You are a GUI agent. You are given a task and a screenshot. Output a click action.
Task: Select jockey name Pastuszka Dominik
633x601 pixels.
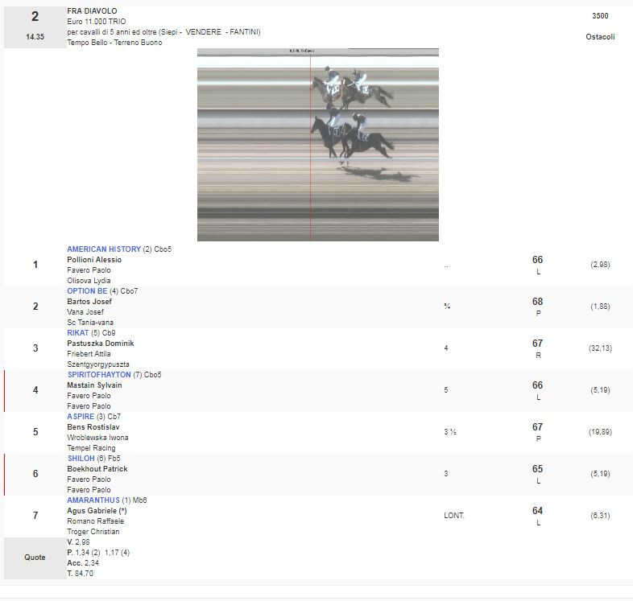coord(100,344)
